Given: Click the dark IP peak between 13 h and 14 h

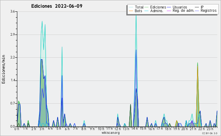Looking at the screenshot, I should [x=130, y=115].
